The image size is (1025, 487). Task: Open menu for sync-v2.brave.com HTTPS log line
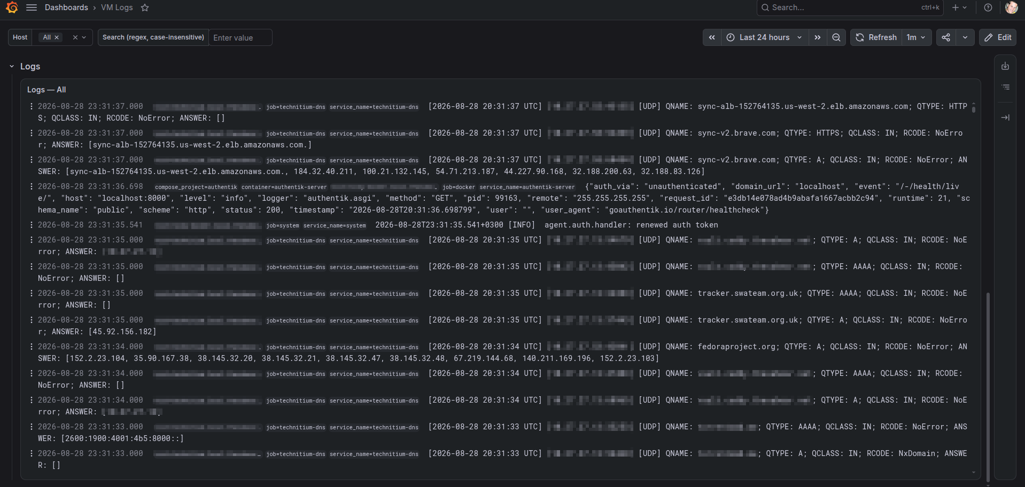pos(32,133)
